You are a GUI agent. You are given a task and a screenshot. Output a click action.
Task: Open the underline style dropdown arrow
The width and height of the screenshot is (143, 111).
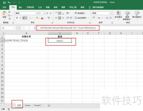(x=26, y=18)
